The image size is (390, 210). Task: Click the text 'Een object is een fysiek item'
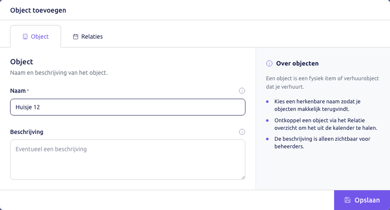[x=322, y=82]
